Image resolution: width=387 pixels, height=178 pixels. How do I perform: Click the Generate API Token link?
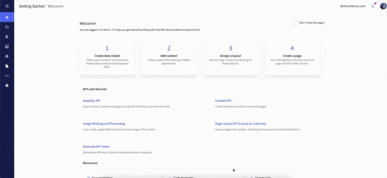[x=96, y=147]
